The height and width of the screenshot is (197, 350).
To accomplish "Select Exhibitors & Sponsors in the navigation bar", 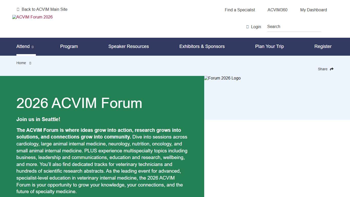I will (x=202, y=46).
